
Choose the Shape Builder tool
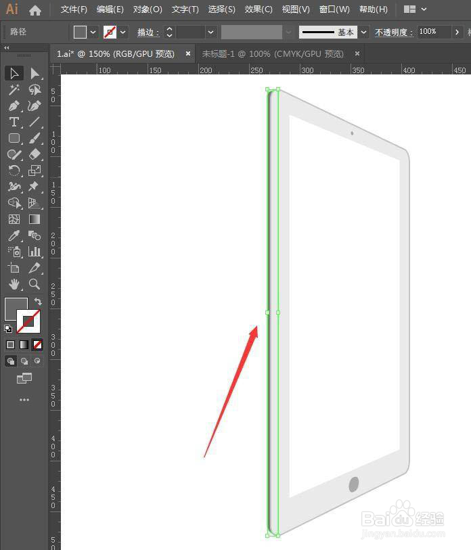click(x=14, y=203)
